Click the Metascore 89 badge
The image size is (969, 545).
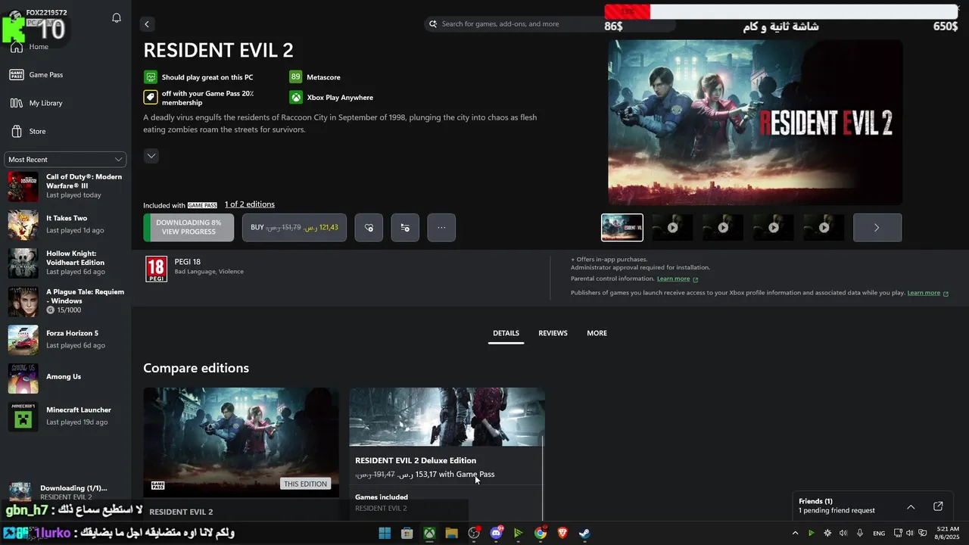[x=296, y=77]
